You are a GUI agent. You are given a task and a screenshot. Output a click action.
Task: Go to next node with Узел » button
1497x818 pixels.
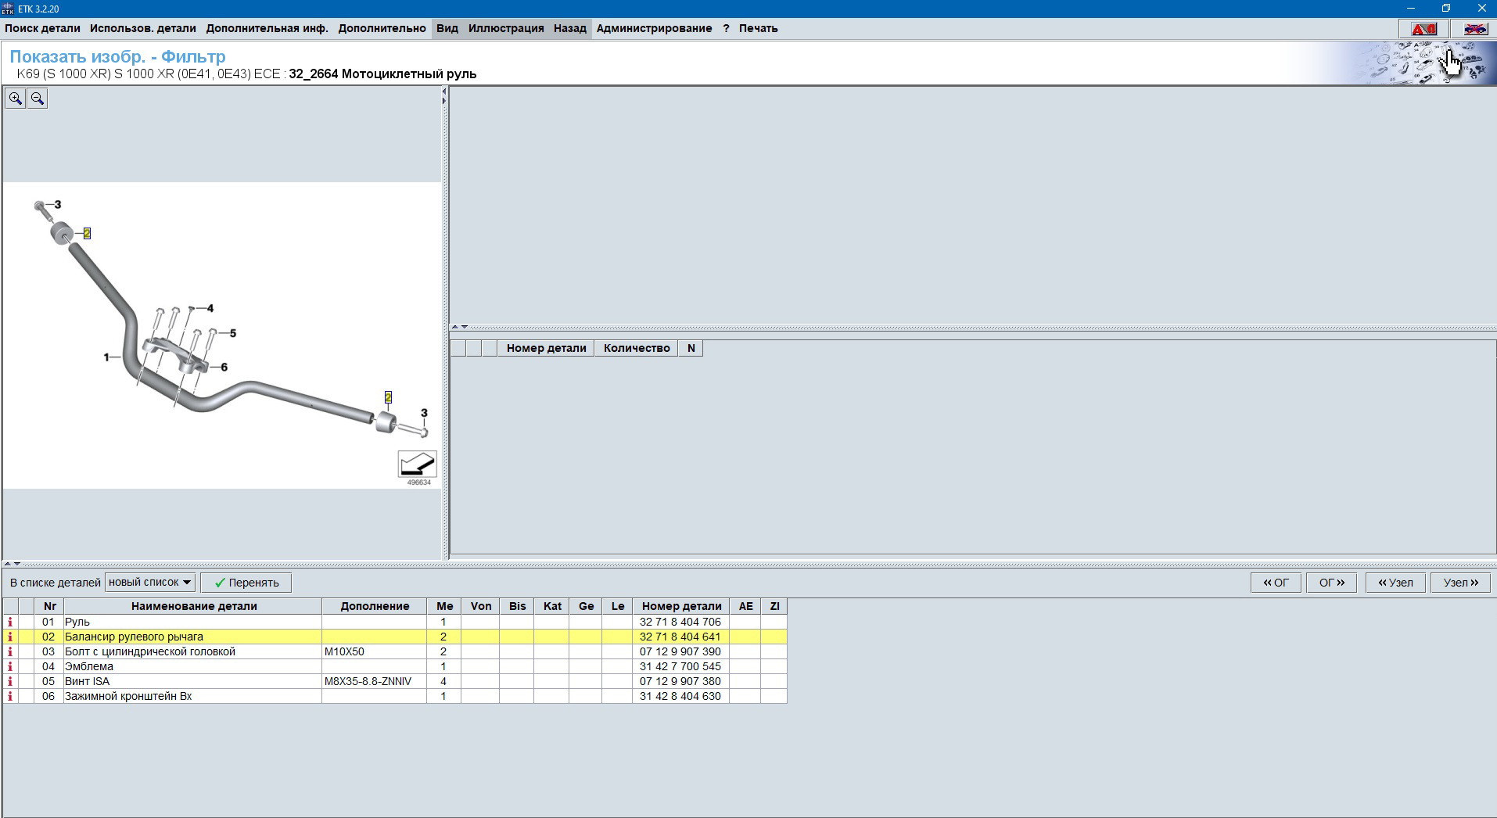coord(1460,583)
